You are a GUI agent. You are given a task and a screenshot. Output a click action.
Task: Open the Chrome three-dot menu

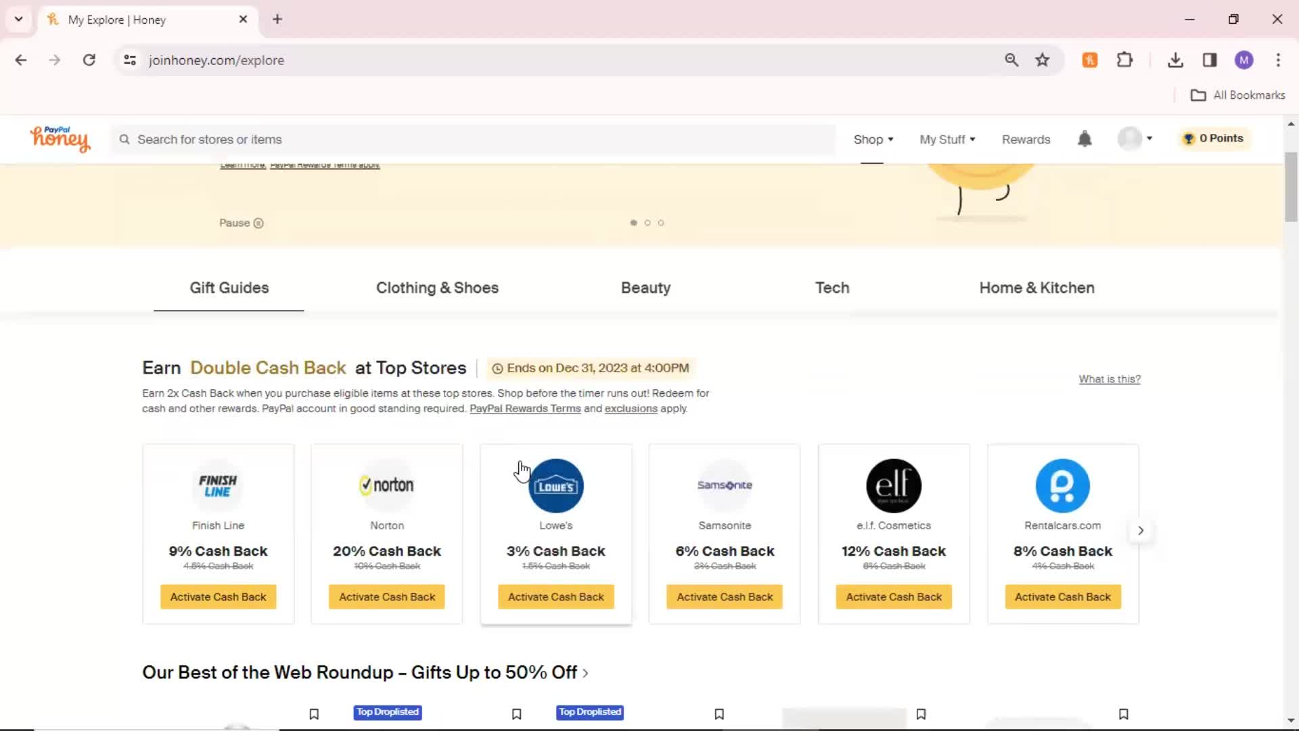point(1278,60)
